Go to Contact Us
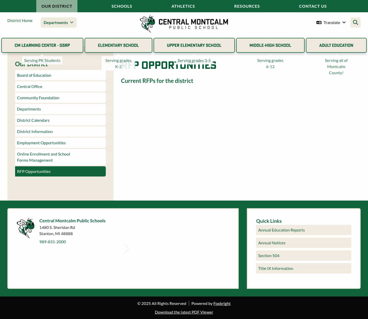 313,6
